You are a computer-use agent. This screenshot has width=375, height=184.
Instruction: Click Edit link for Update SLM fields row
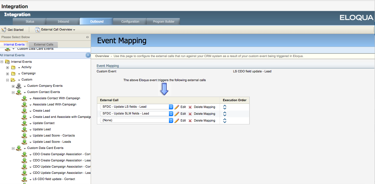(x=183, y=114)
